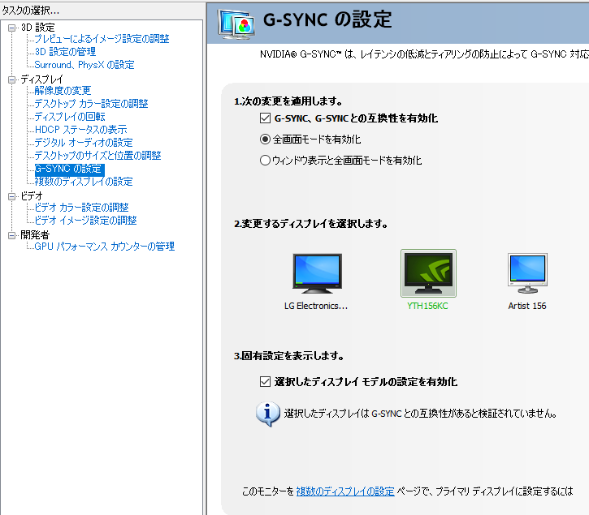Open the 複数のディスプレイの設定 hyperlink in the footer

[x=345, y=491]
